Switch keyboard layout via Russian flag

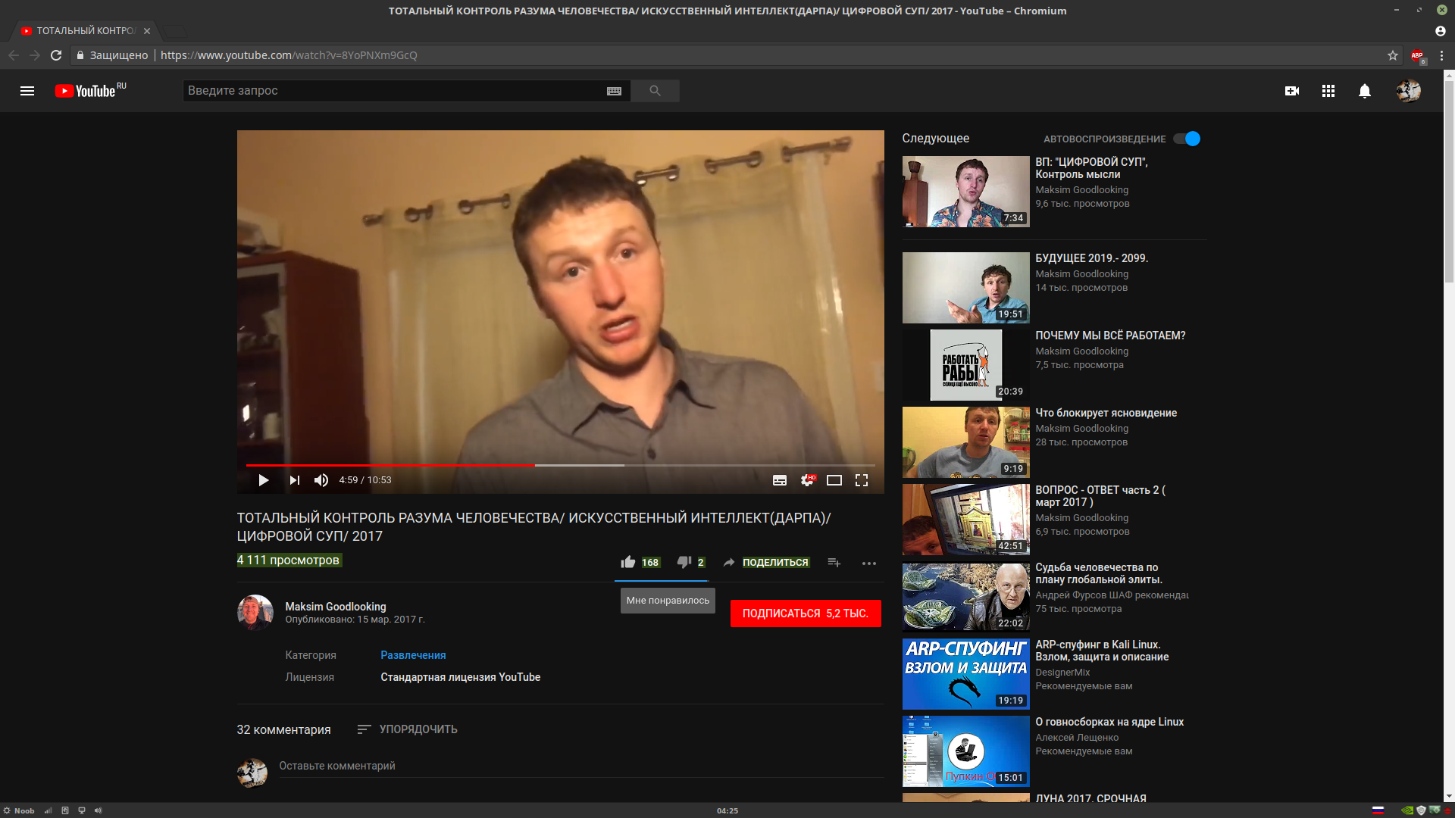click(x=1378, y=810)
